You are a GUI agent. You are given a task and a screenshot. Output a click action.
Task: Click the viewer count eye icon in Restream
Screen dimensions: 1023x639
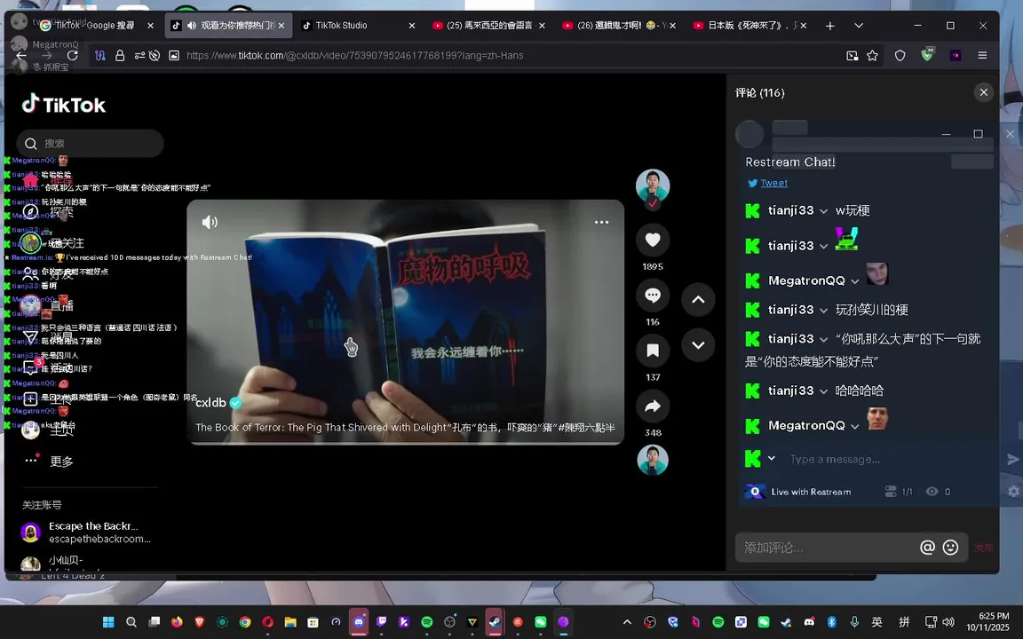coord(932,492)
